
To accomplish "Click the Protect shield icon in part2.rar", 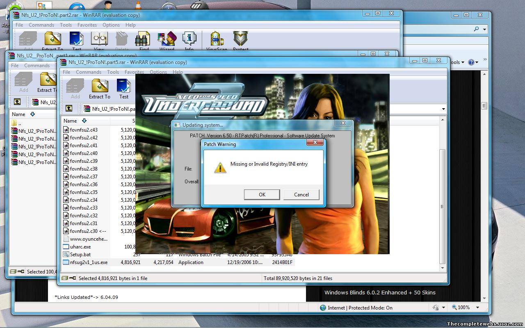I will point(241,41).
